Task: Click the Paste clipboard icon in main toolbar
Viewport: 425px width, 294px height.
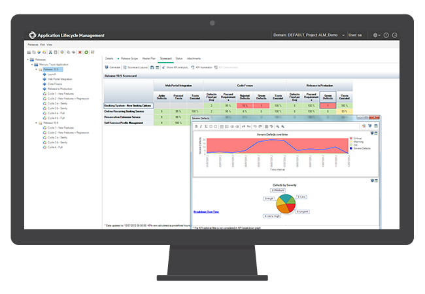Action: [x=56, y=52]
